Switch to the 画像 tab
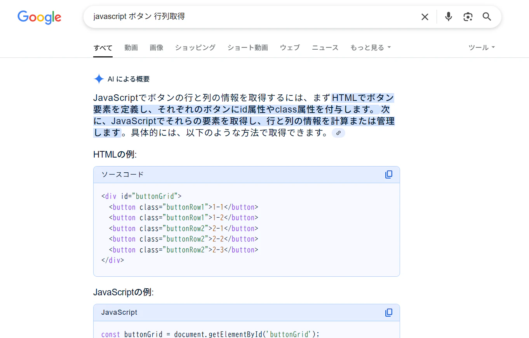529x338 pixels. click(157, 48)
